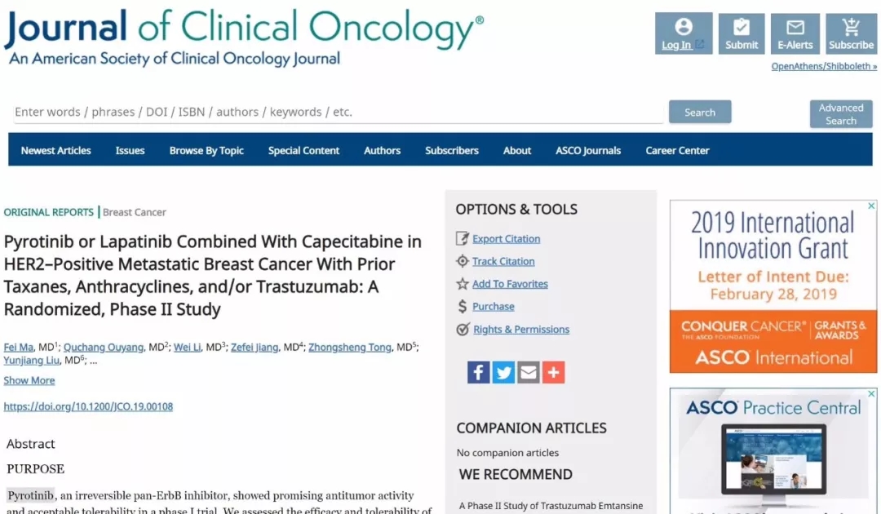Open the Special Content menu
This screenshot has height=514, width=881.
tap(303, 150)
